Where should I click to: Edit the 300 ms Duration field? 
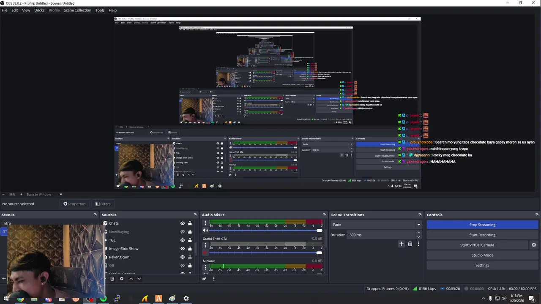click(382, 235)
